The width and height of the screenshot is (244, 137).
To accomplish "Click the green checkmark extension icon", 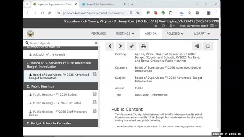I will (163, 13).
